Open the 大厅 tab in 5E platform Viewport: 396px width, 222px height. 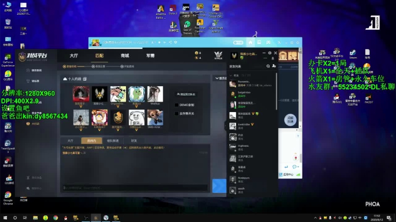[74, 56]
